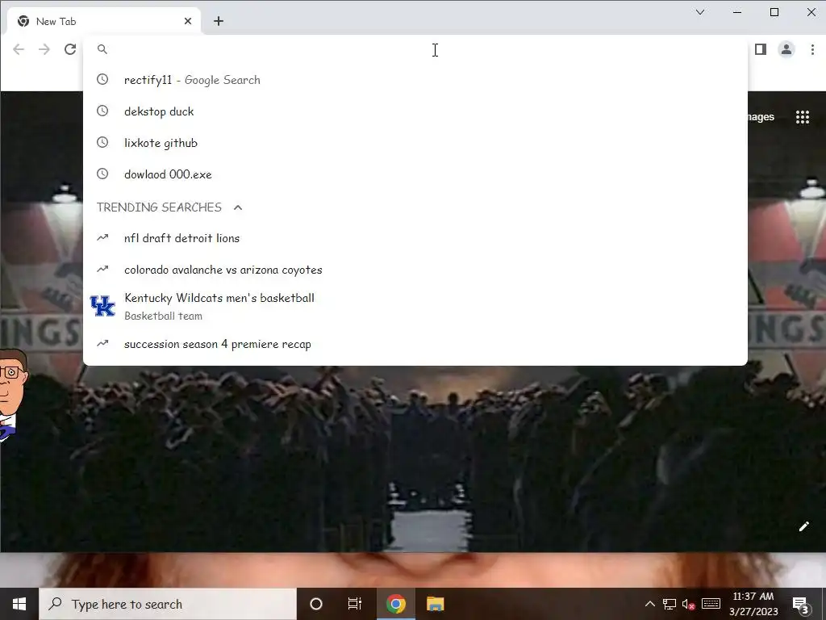Open the Windows Start menu
826x620 pixels.
click(19, 604)
